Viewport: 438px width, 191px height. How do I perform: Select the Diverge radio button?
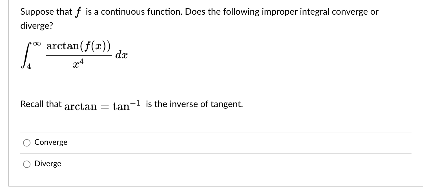[27, 164]
